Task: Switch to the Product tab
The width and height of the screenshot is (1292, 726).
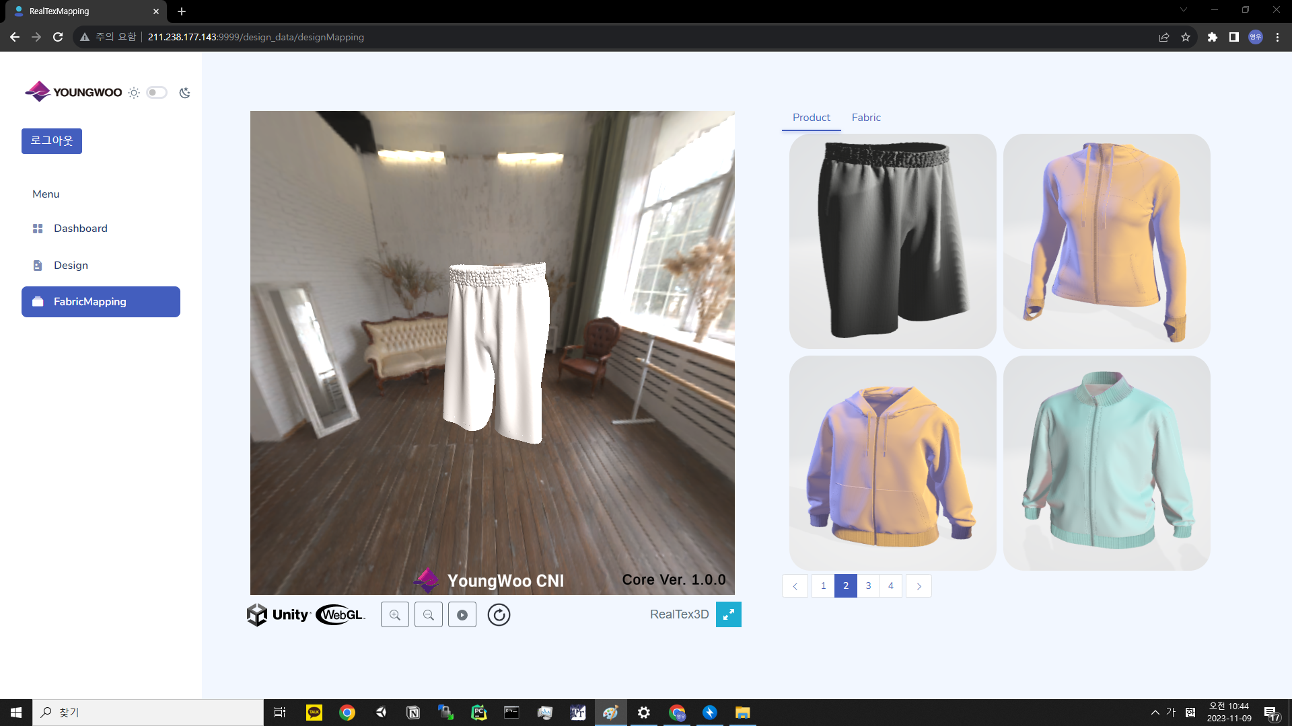Action: pyautogui.click(x=811, y=118)
